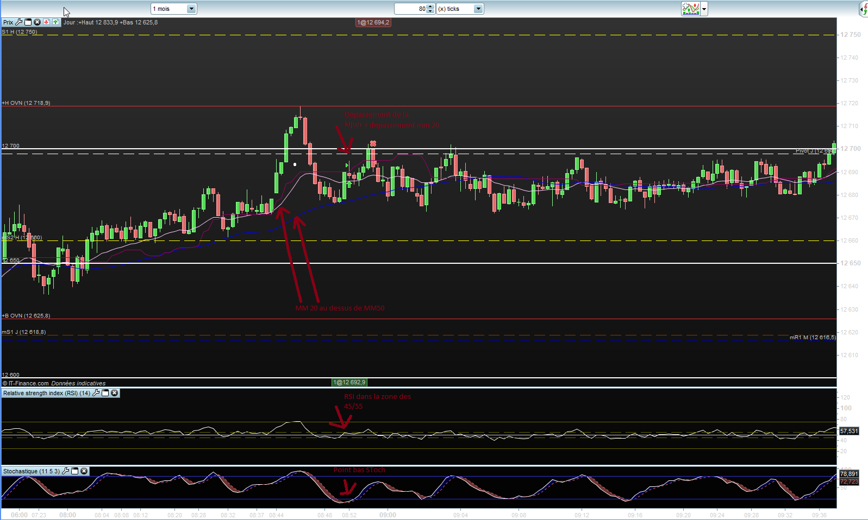This screenshot has height=520, width=868.
Task: Click the red X trade marker on chart
Action: [x=373, y=143]
